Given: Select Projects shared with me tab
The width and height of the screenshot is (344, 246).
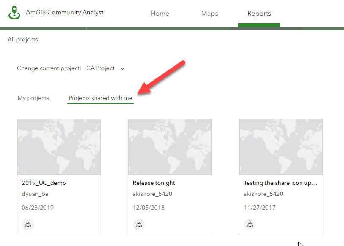Looking at the screenshot, I should (x=100, y=98).
